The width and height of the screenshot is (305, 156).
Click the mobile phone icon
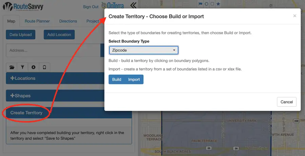pos(44,67)
